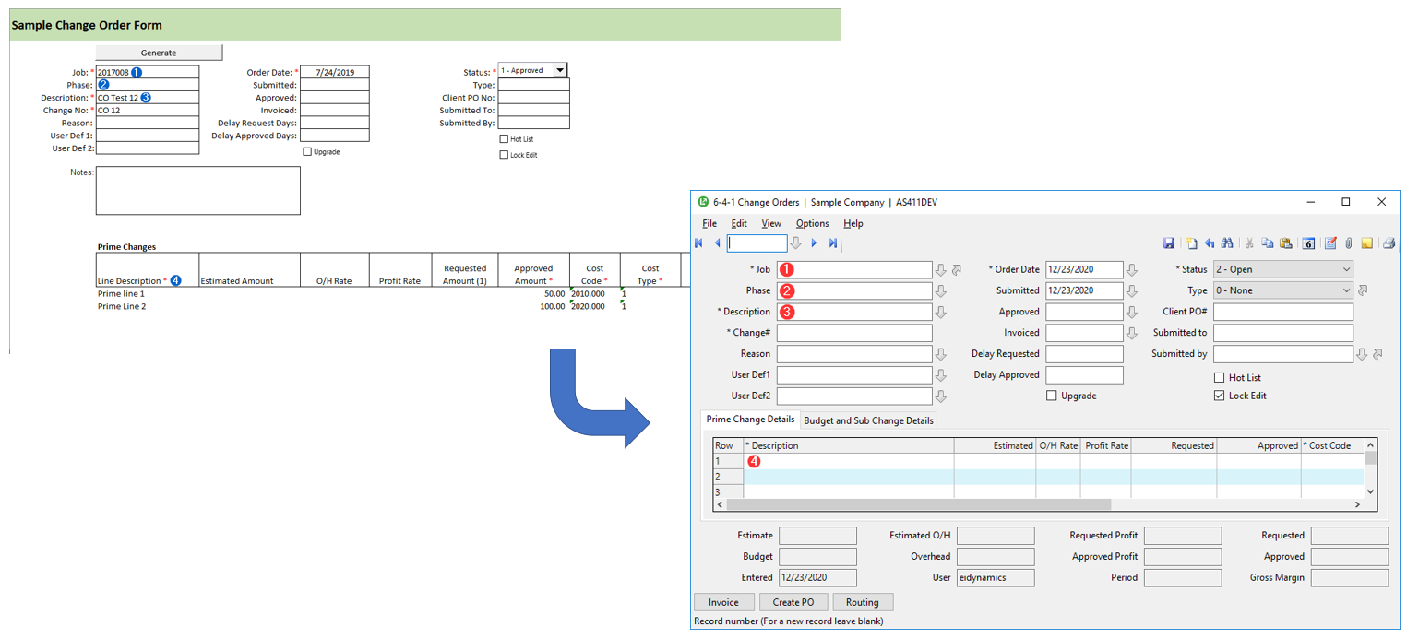The width and height of the screenshot is (1407, 639).
Task: Switch to Budget and Sub Change Details tab
Action: 868,420
